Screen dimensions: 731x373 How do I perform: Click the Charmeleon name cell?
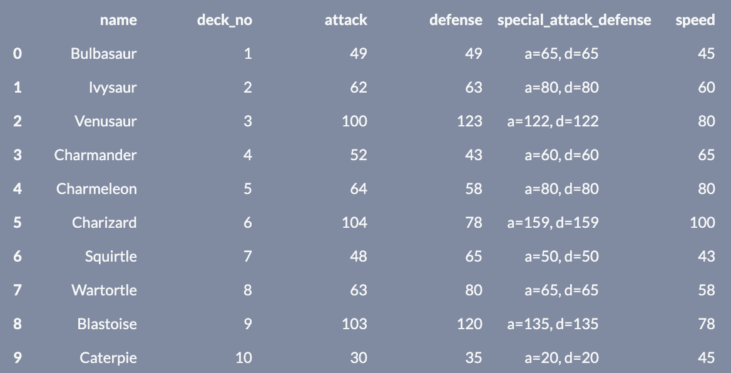tap(96, 189)
